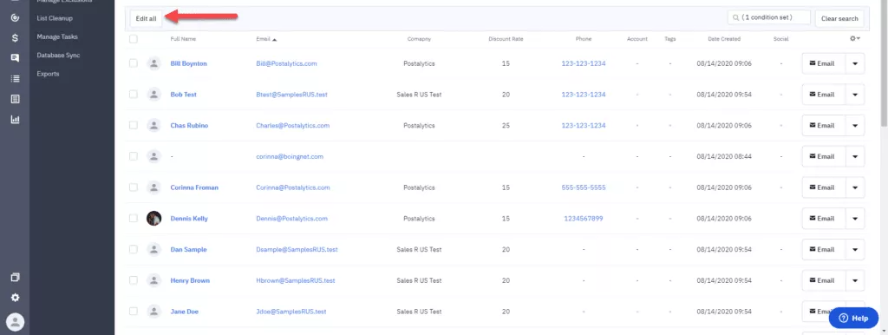Open the list icon in sidebar

(x=15, y=79)
